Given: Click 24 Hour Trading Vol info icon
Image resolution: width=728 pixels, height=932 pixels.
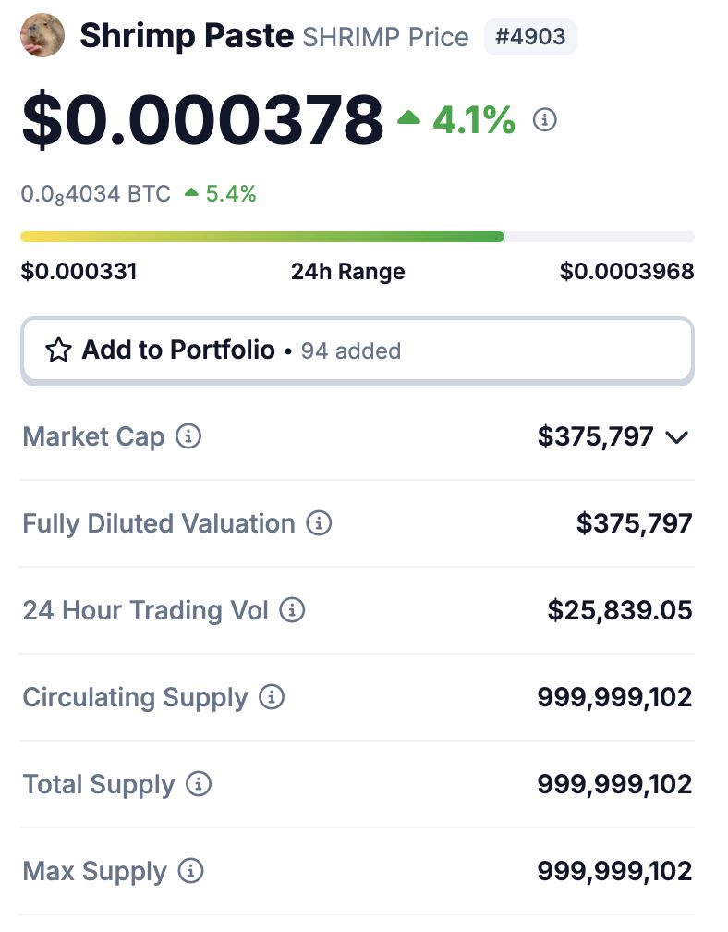Looking at the screenshot, I should pyautogui.click(x=292, y=610).
